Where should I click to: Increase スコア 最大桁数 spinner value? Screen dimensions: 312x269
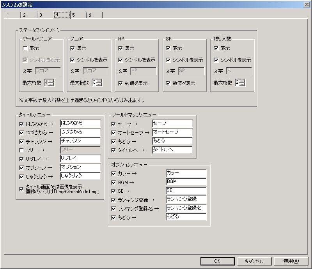99,81
